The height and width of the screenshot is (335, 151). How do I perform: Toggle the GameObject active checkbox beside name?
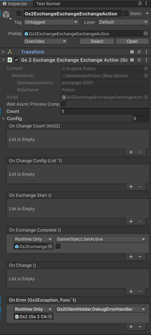tap(19, 14)
